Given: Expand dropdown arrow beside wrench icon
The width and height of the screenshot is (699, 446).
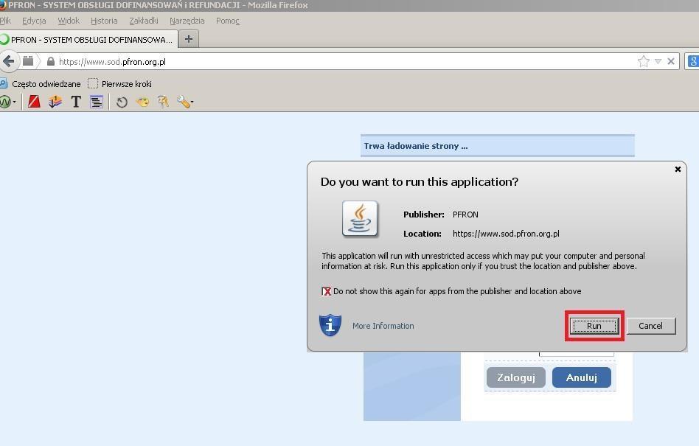Looking at the screenshot, I should pyautogui.click(x=192, y=102).
